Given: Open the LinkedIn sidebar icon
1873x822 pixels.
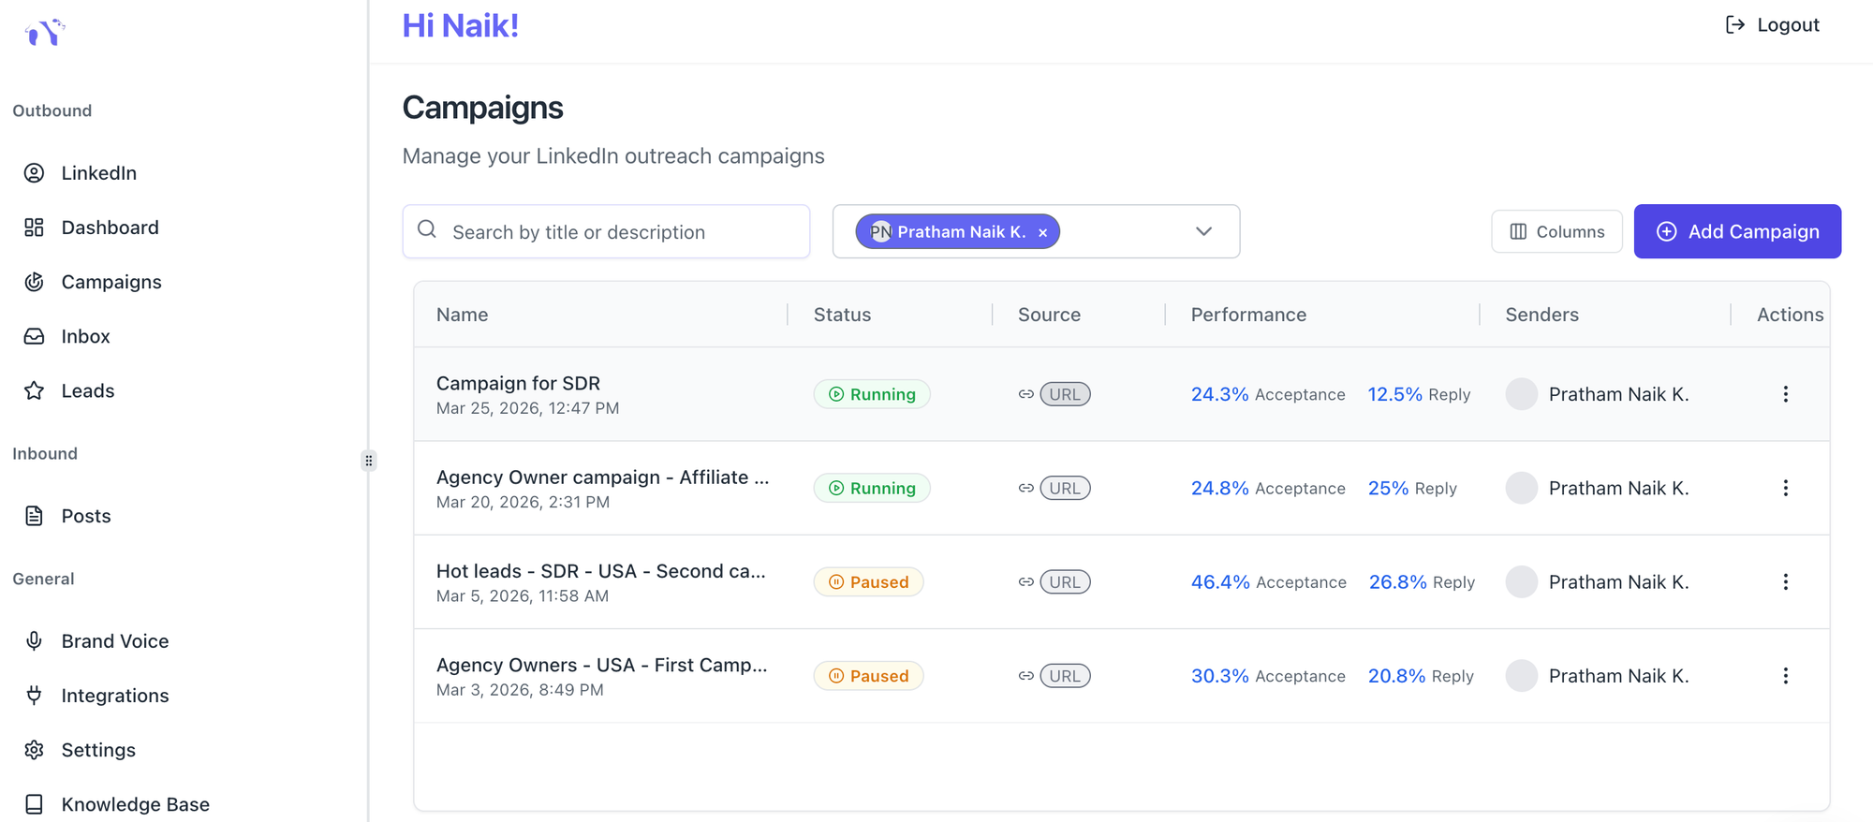Looking at the screenshot, I should coord(35,173).
